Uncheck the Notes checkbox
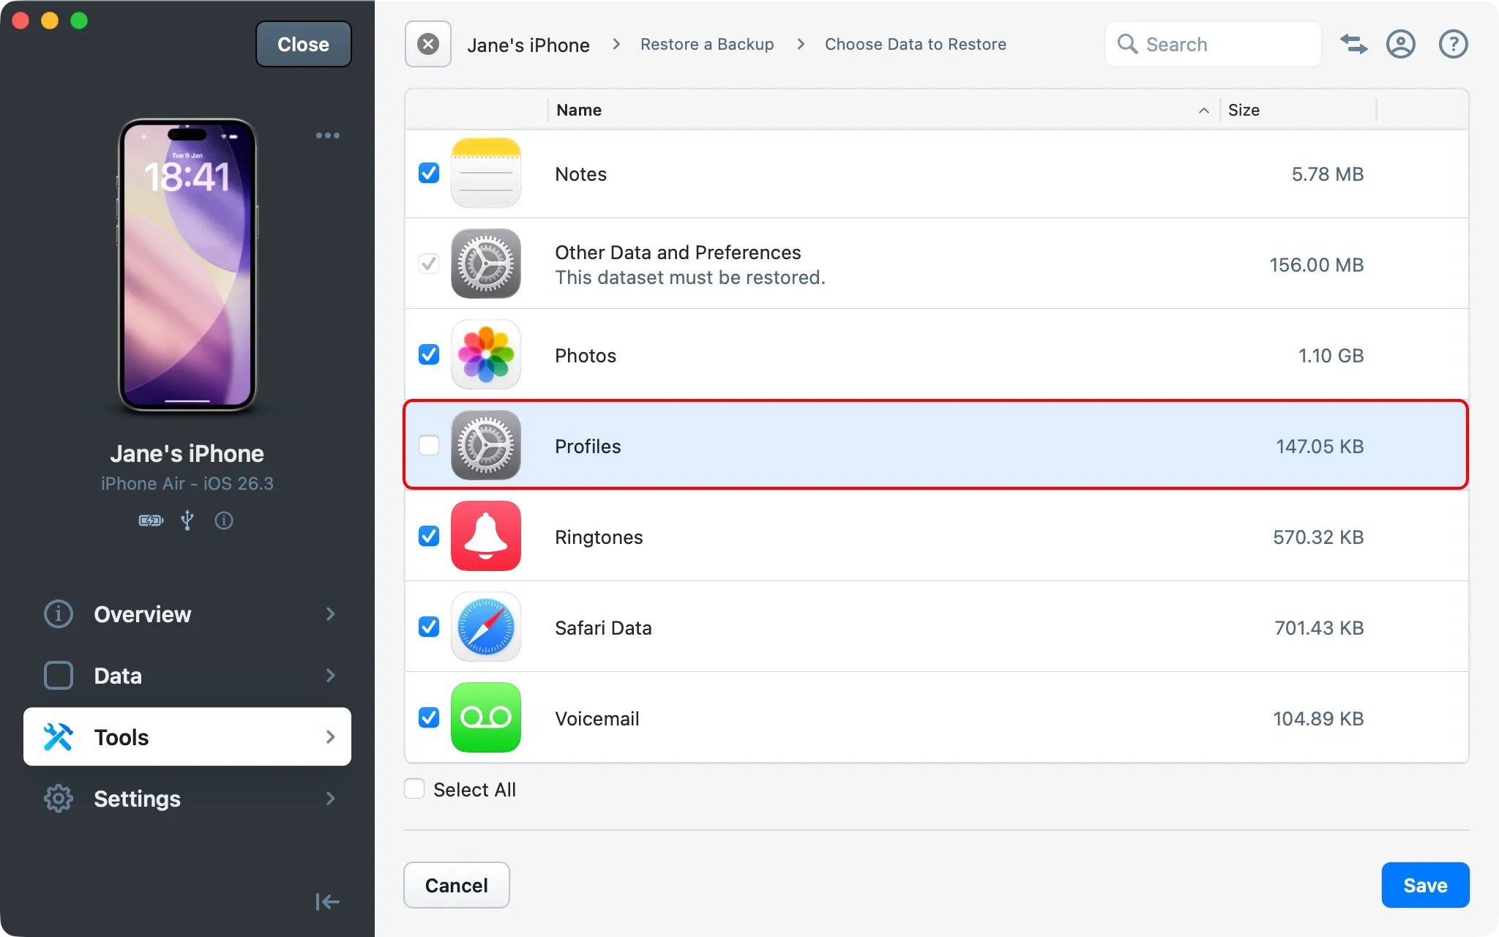 (x=429, y=173)
